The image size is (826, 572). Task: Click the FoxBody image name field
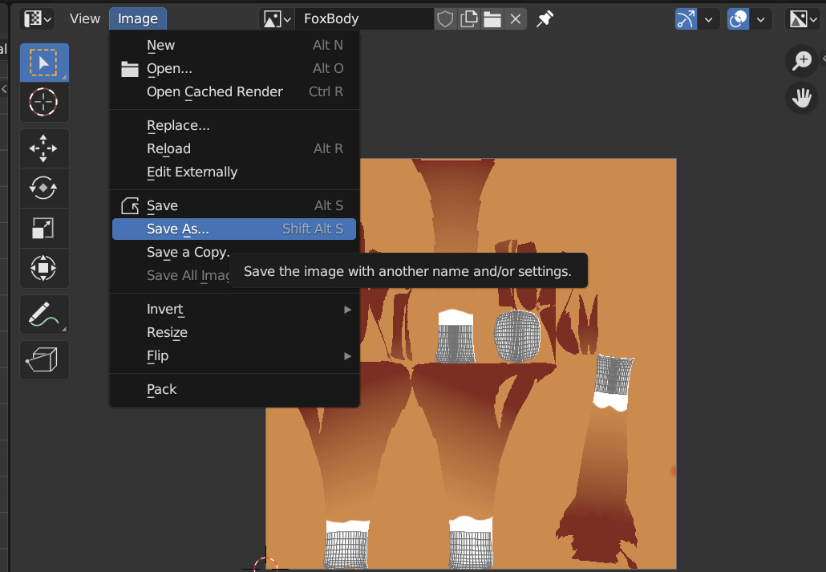click(363, 19)
